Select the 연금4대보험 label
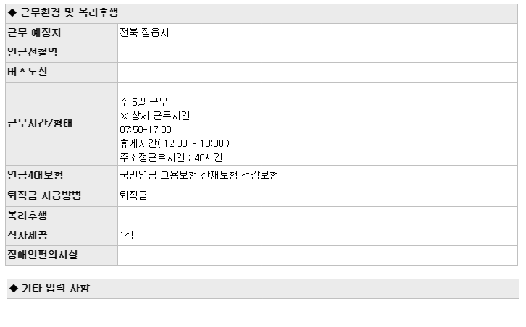 (36, 176)
